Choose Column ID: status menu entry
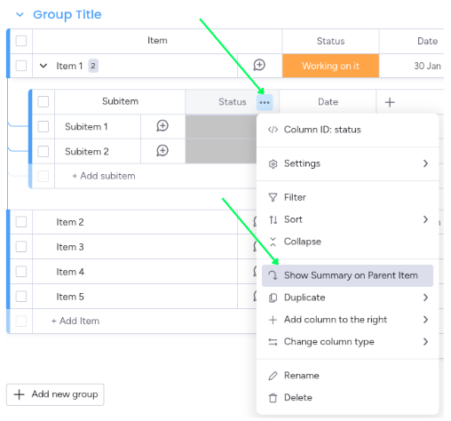 pos(347,130)
